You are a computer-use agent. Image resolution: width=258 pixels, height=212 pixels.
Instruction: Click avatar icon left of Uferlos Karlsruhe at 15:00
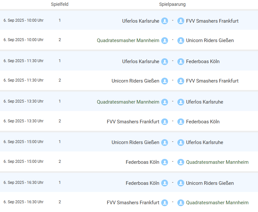(181, 142)
